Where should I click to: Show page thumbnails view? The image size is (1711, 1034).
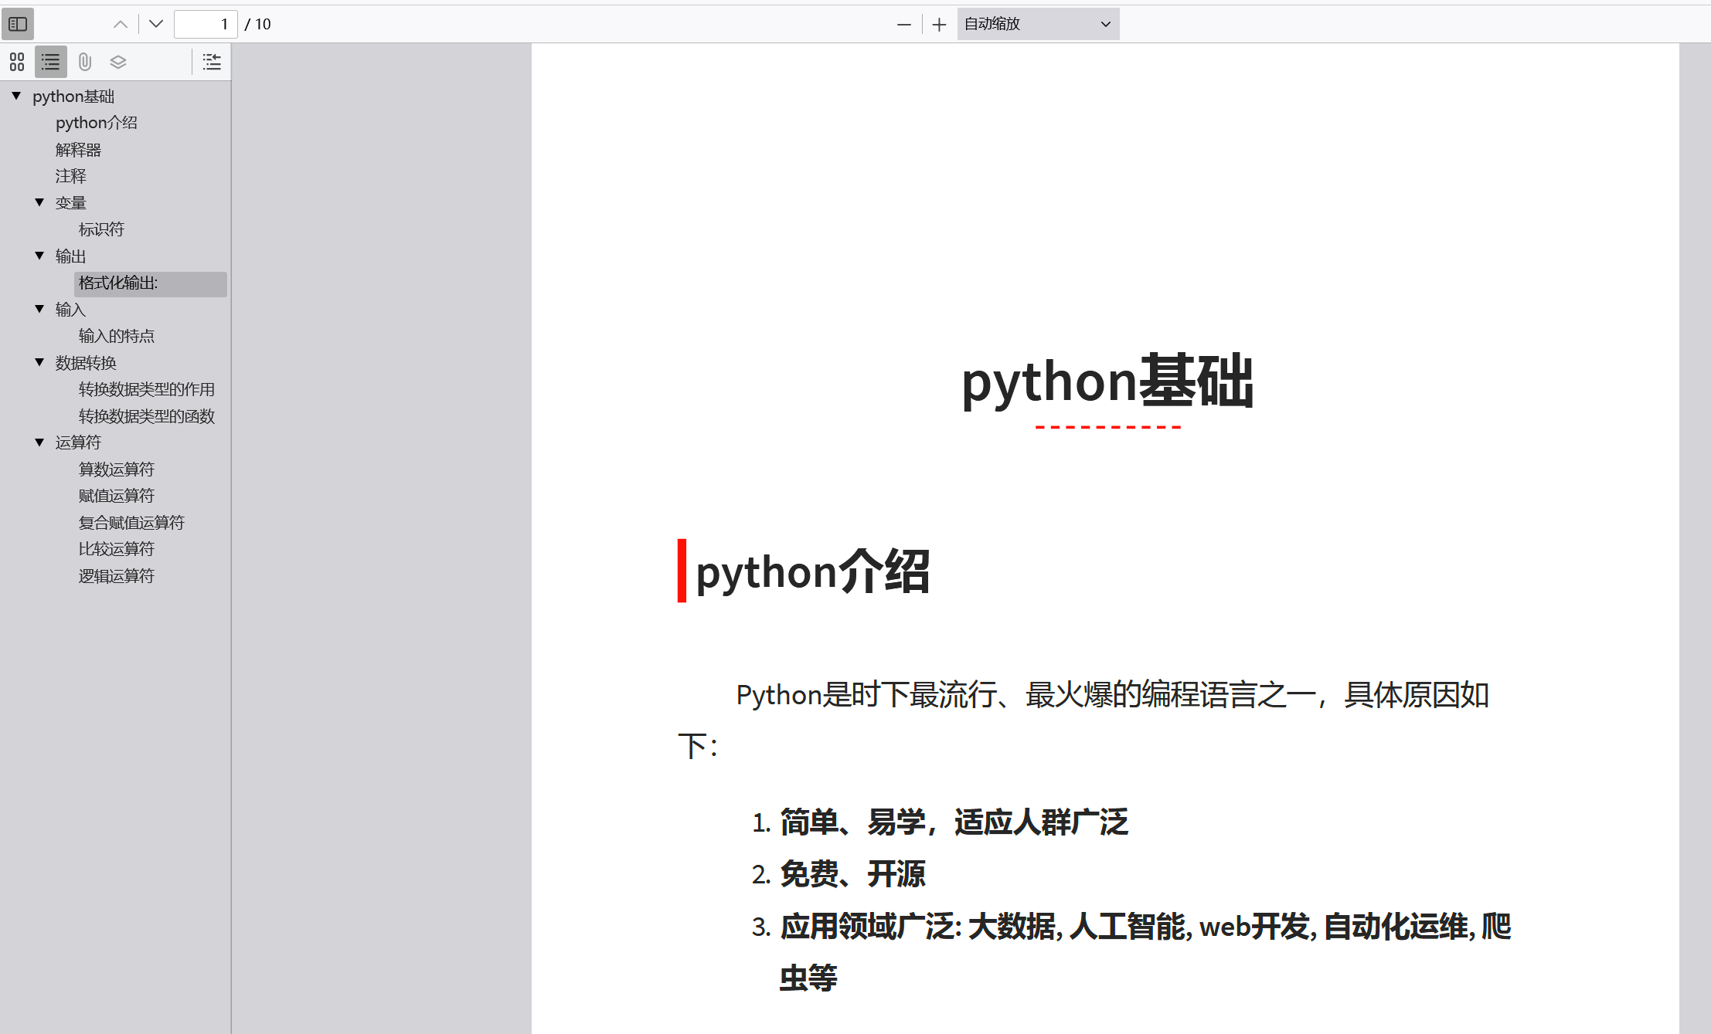click(17, 62)
